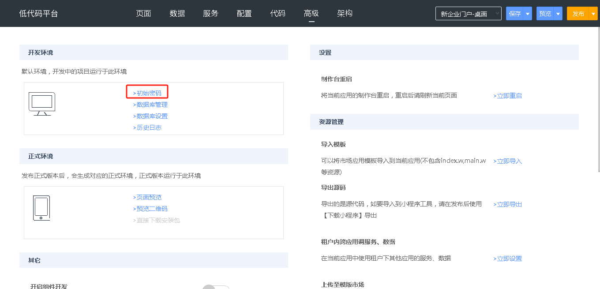
Task: Expand the 预览 button dropdown arrow
Action: (x=558, y=14)
